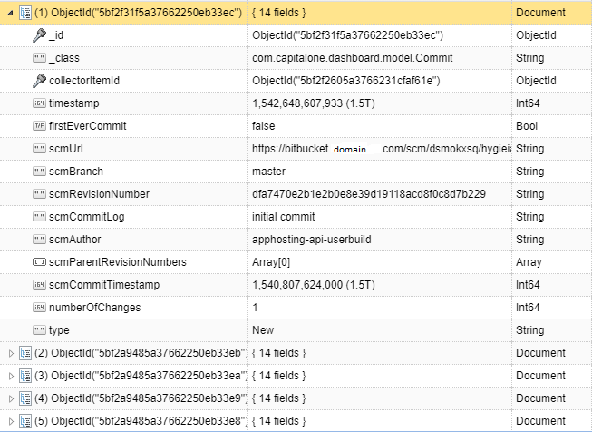Select the numberOfChanges field name
The height and width of the screenshot is (432, 592).
coord(95,308)
